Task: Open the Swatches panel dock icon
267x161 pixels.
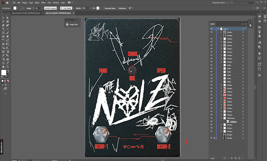Action: (260, 27)
